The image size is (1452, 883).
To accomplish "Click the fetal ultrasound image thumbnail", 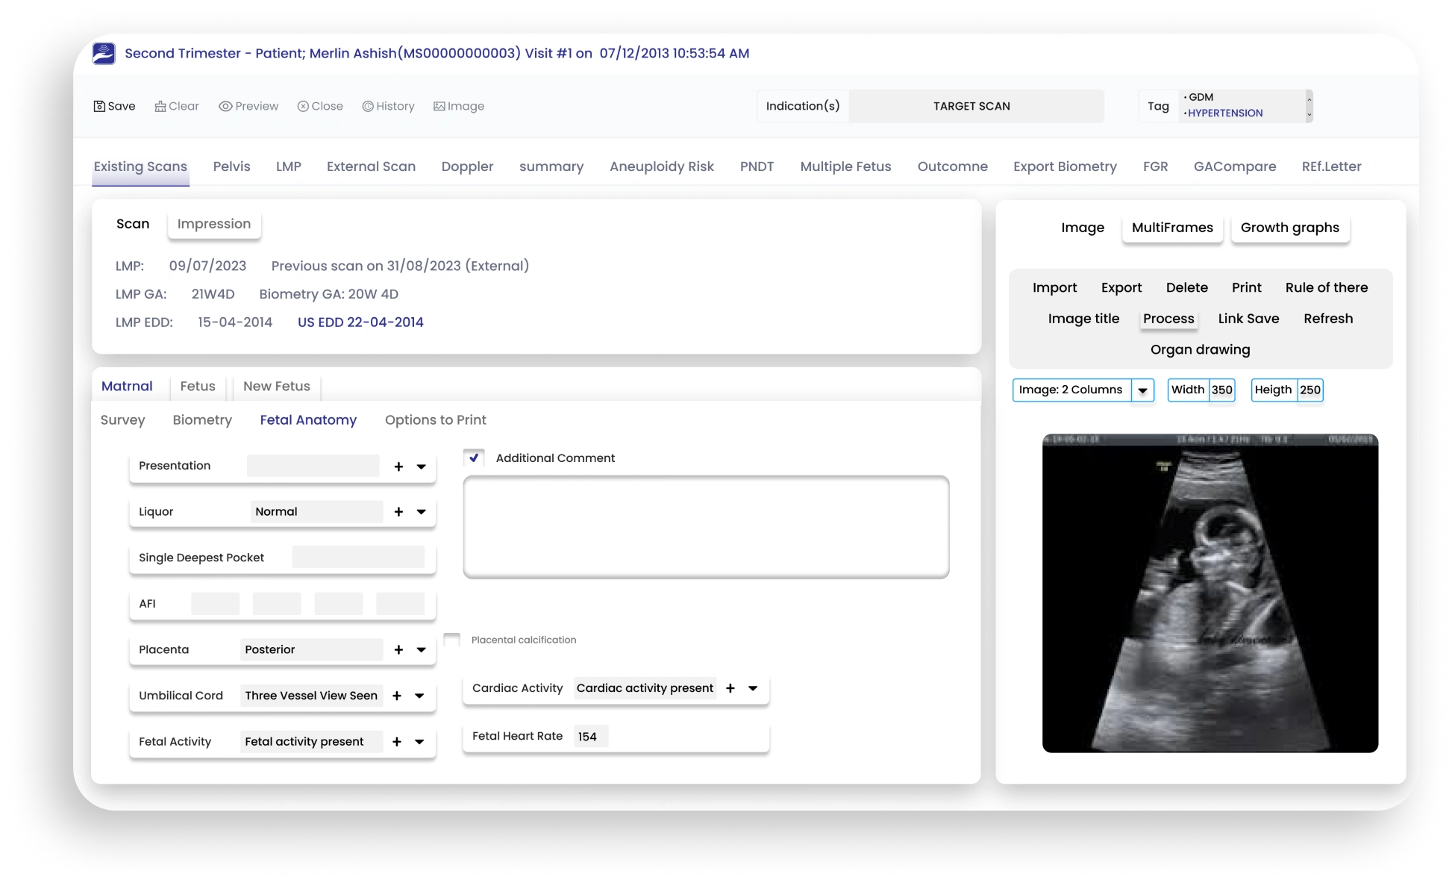I will point(1210,593).
